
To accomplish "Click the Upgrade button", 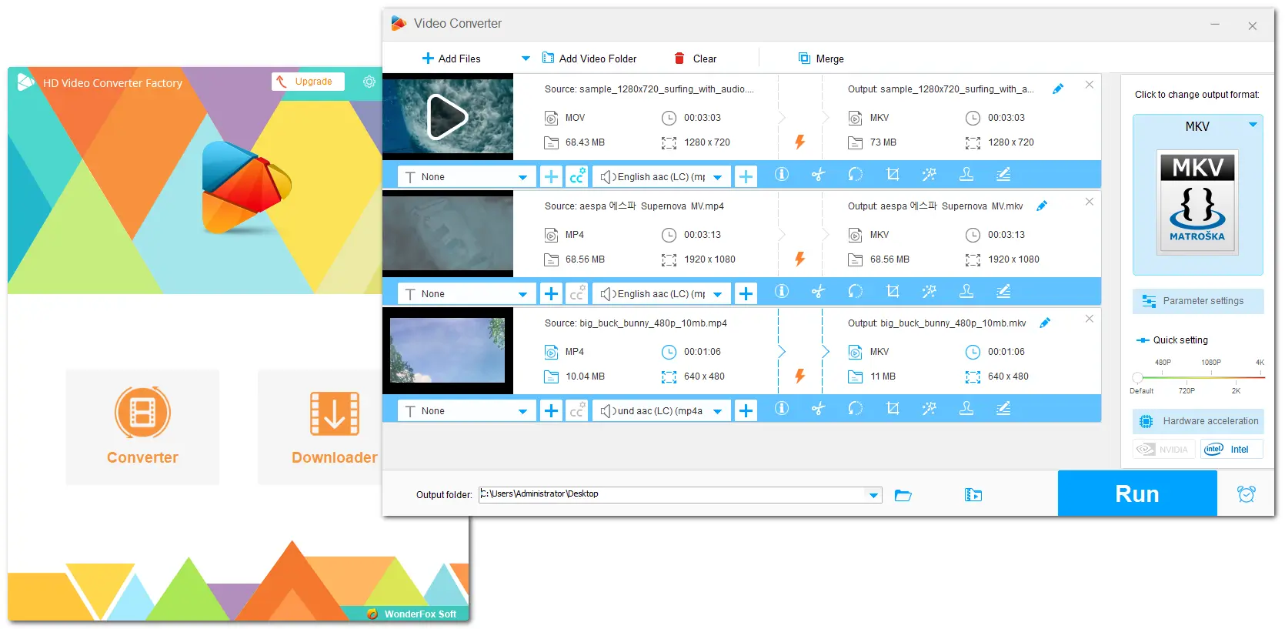I will pos(308,82).
